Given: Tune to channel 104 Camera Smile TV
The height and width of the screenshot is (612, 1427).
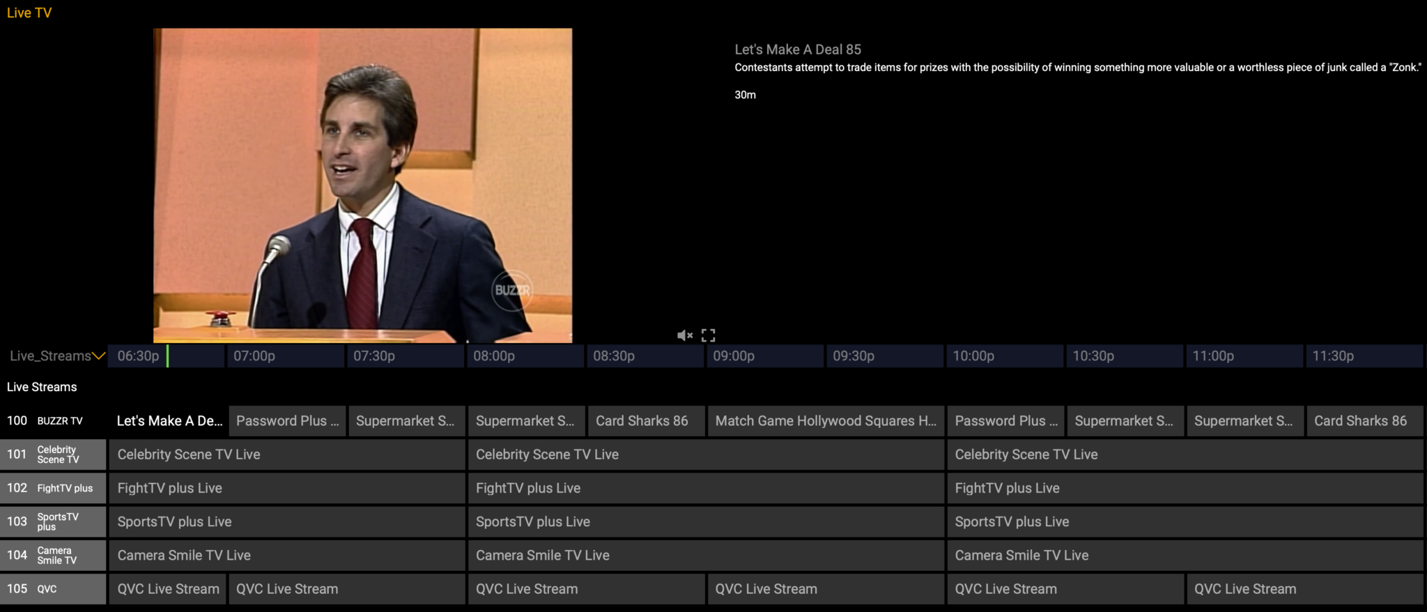Looking at the screenshot, I should tap(53, 556).
